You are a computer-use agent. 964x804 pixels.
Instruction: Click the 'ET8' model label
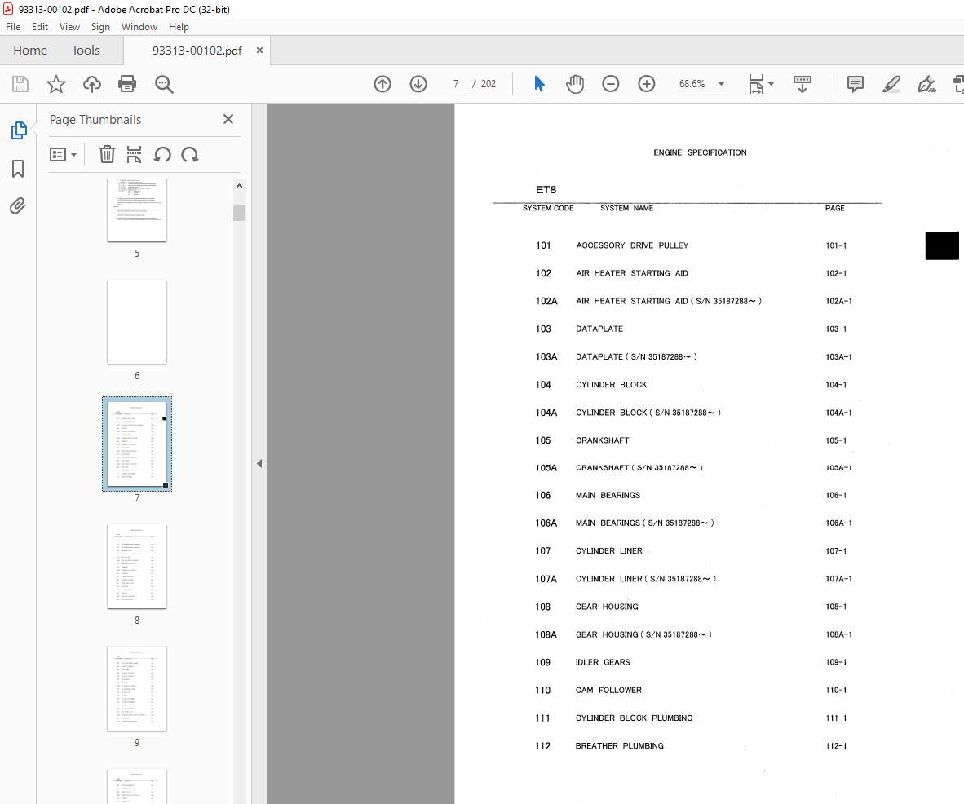(x=546, y=190)
